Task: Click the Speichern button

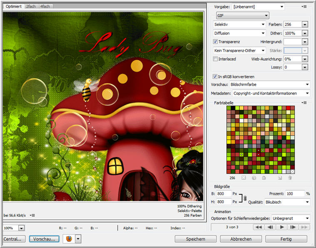Action: point(196,239)
